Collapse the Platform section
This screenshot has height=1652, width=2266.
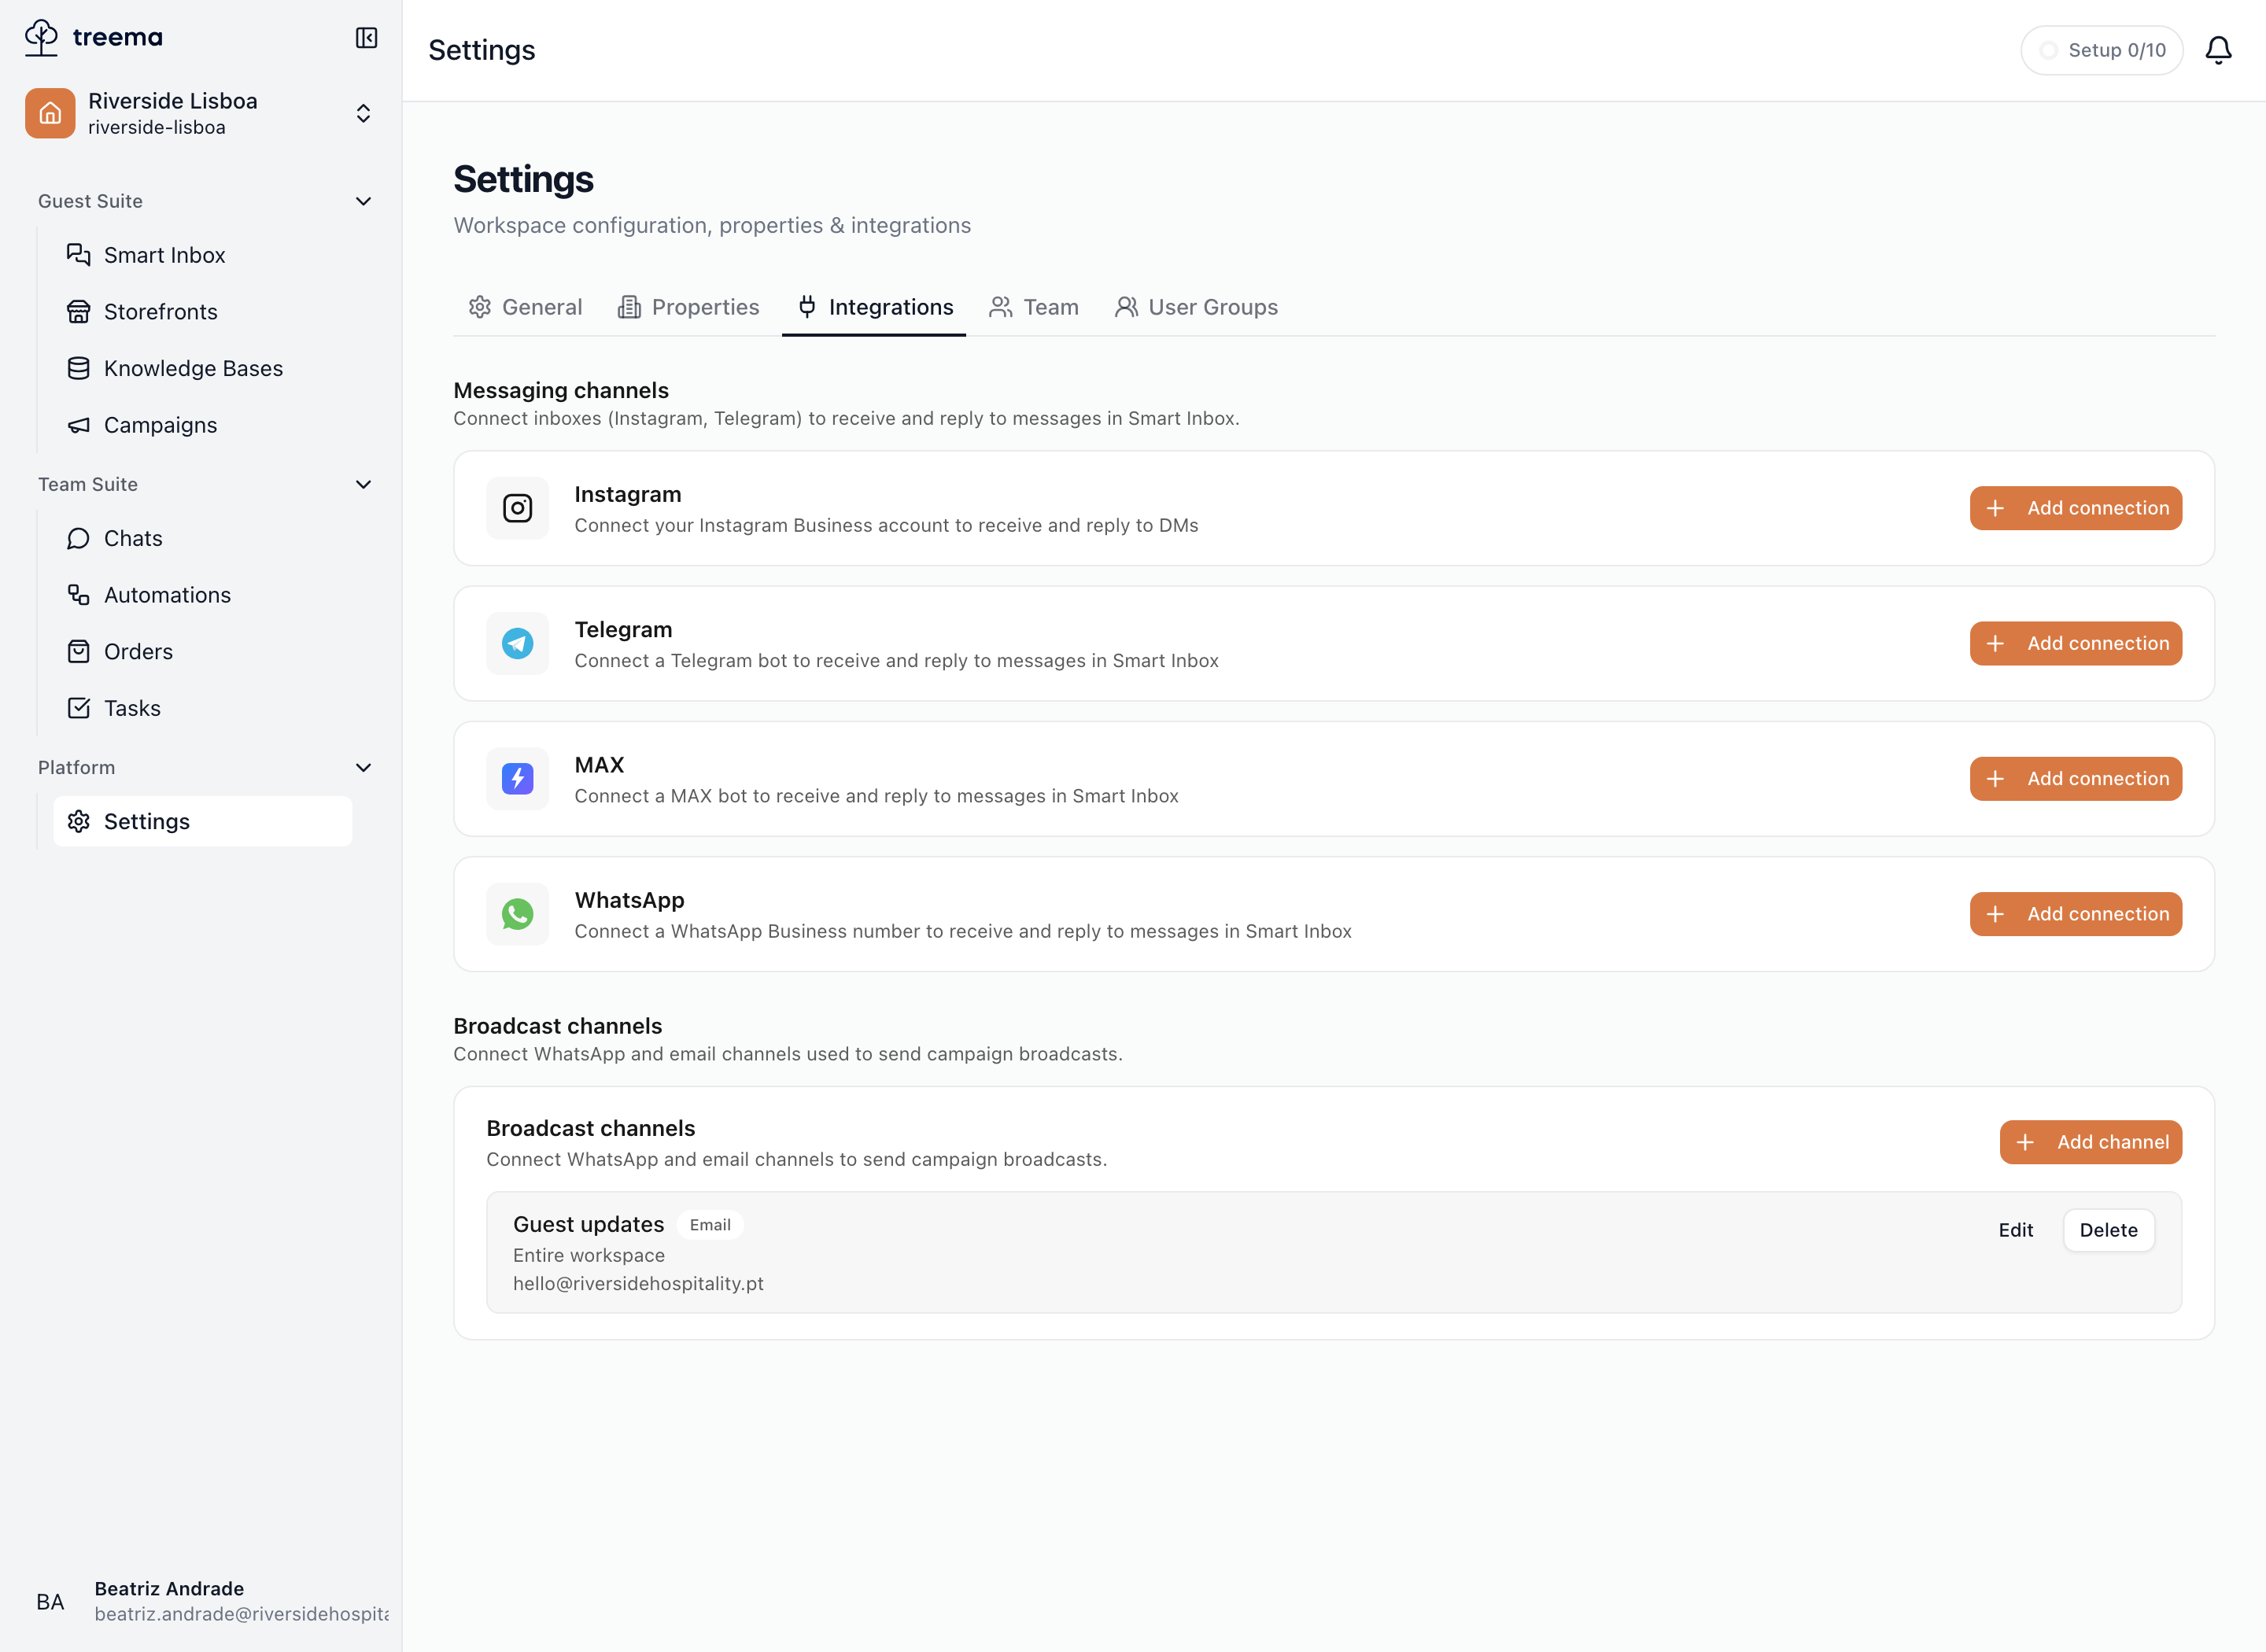363,767
